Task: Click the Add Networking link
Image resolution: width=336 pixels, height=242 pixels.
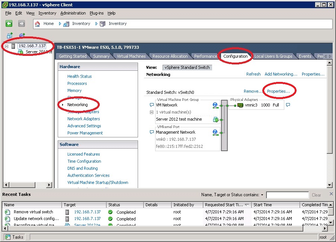Action: click(281, 74)
